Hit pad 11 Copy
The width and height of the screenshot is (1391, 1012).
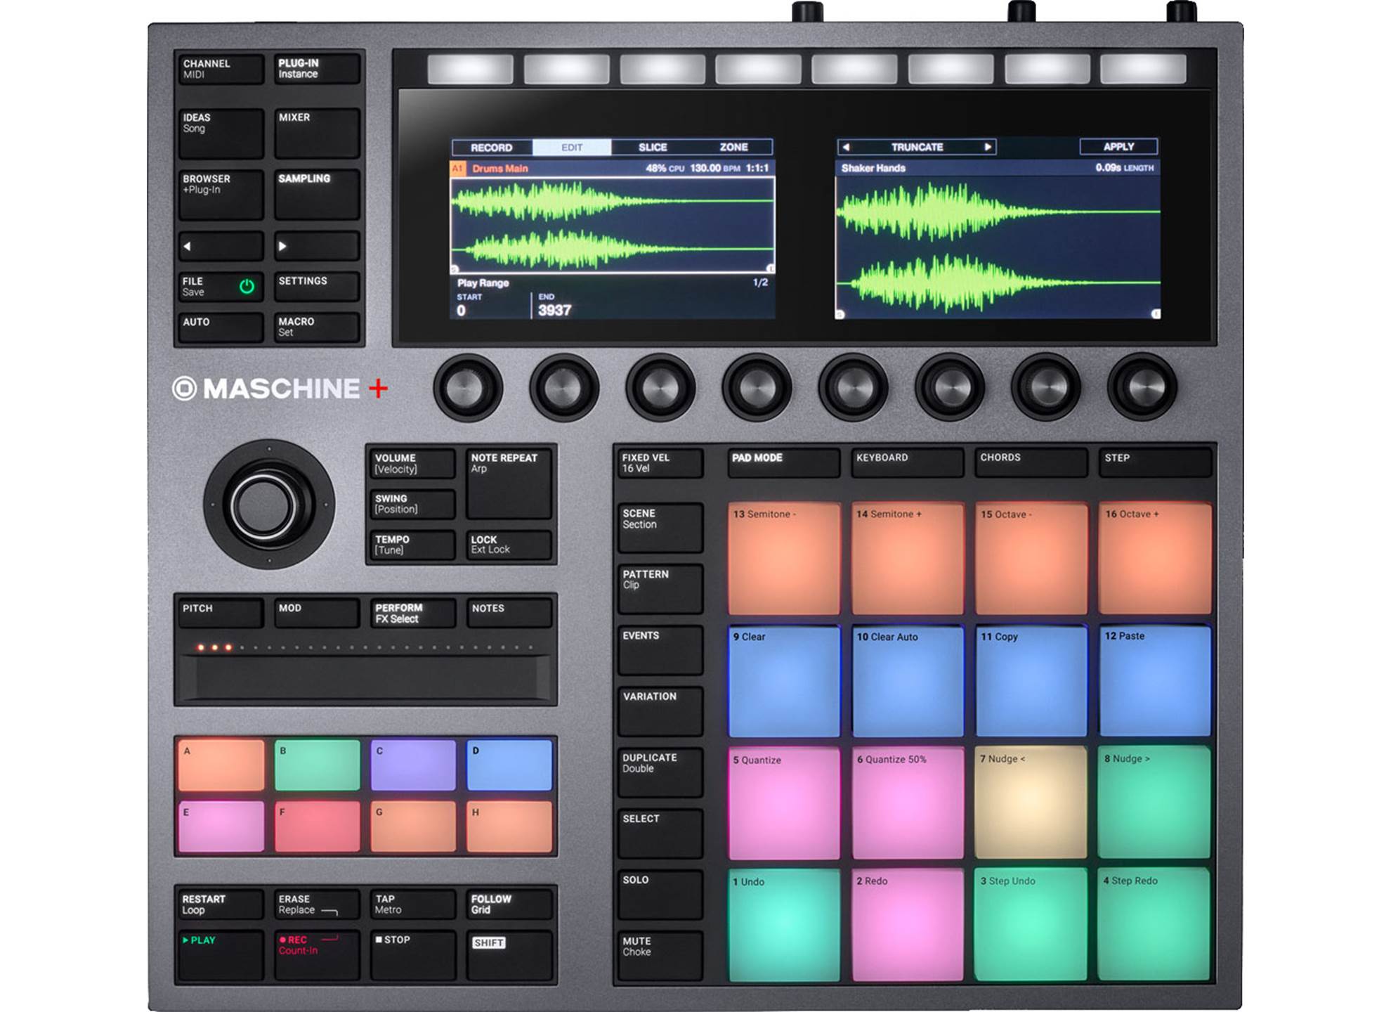coord(1031,681)
